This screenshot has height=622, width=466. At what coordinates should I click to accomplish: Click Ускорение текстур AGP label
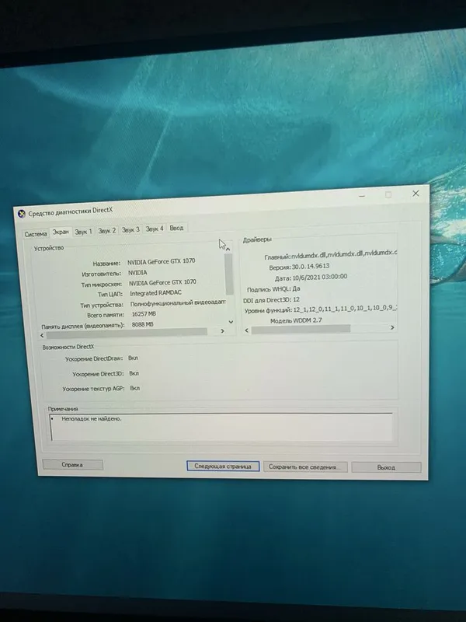[93, 390]
